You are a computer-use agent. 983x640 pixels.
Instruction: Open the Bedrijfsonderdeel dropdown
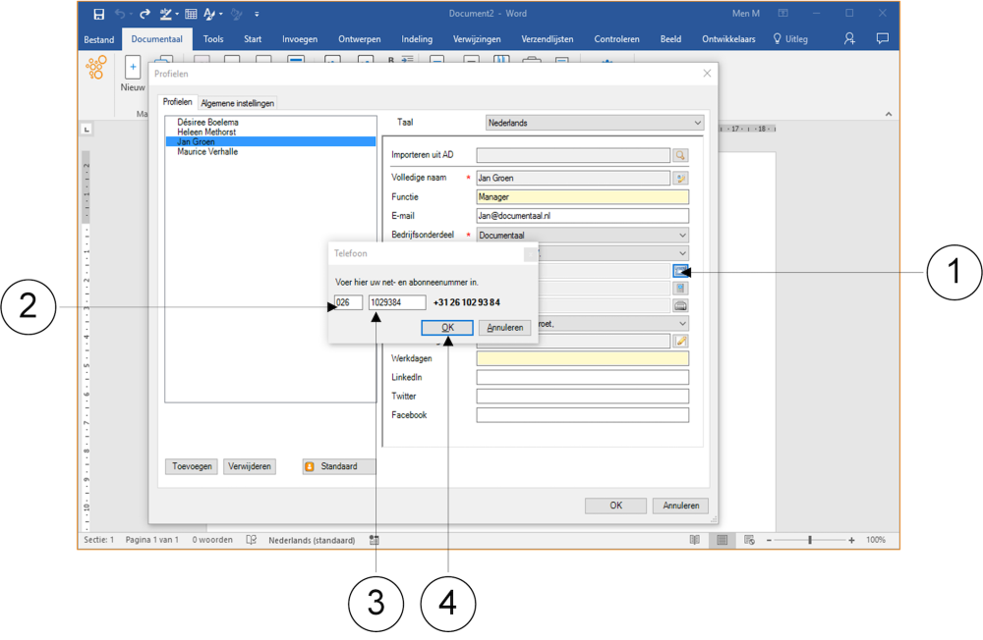[582, 236]
